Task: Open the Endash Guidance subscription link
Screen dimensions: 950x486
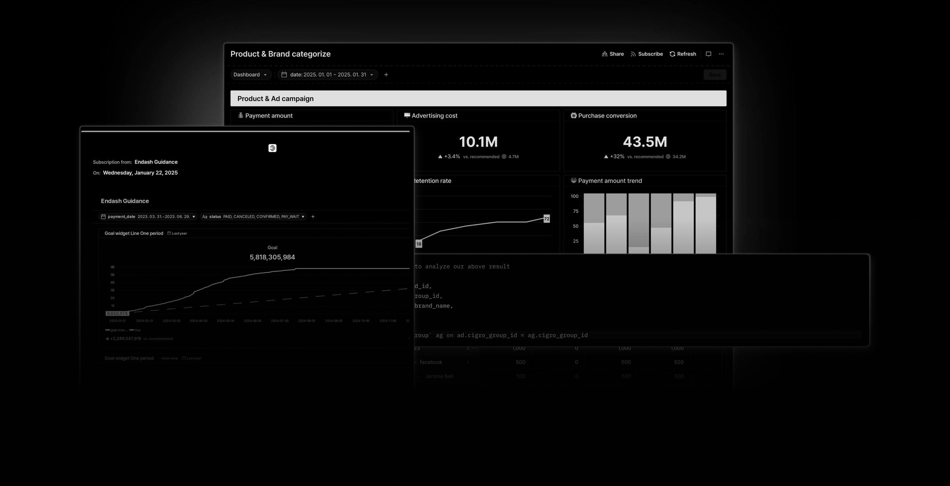Action: (x=156, y=161)
